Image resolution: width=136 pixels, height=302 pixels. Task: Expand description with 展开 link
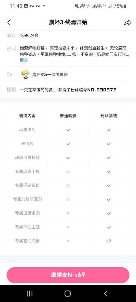pyautogui.click(x=24, y=60)
